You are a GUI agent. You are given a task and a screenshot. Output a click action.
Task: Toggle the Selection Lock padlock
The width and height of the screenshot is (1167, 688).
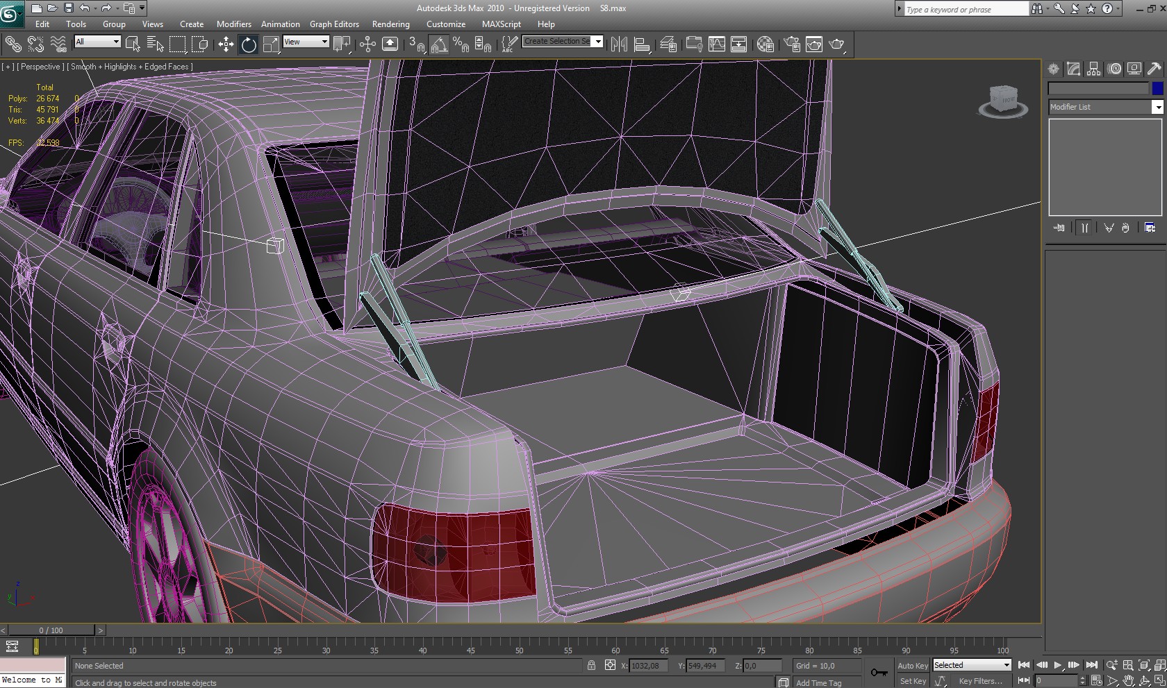tap(591, 665)
